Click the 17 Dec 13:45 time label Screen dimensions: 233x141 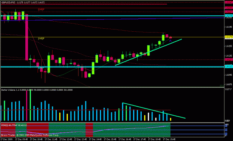81,140
